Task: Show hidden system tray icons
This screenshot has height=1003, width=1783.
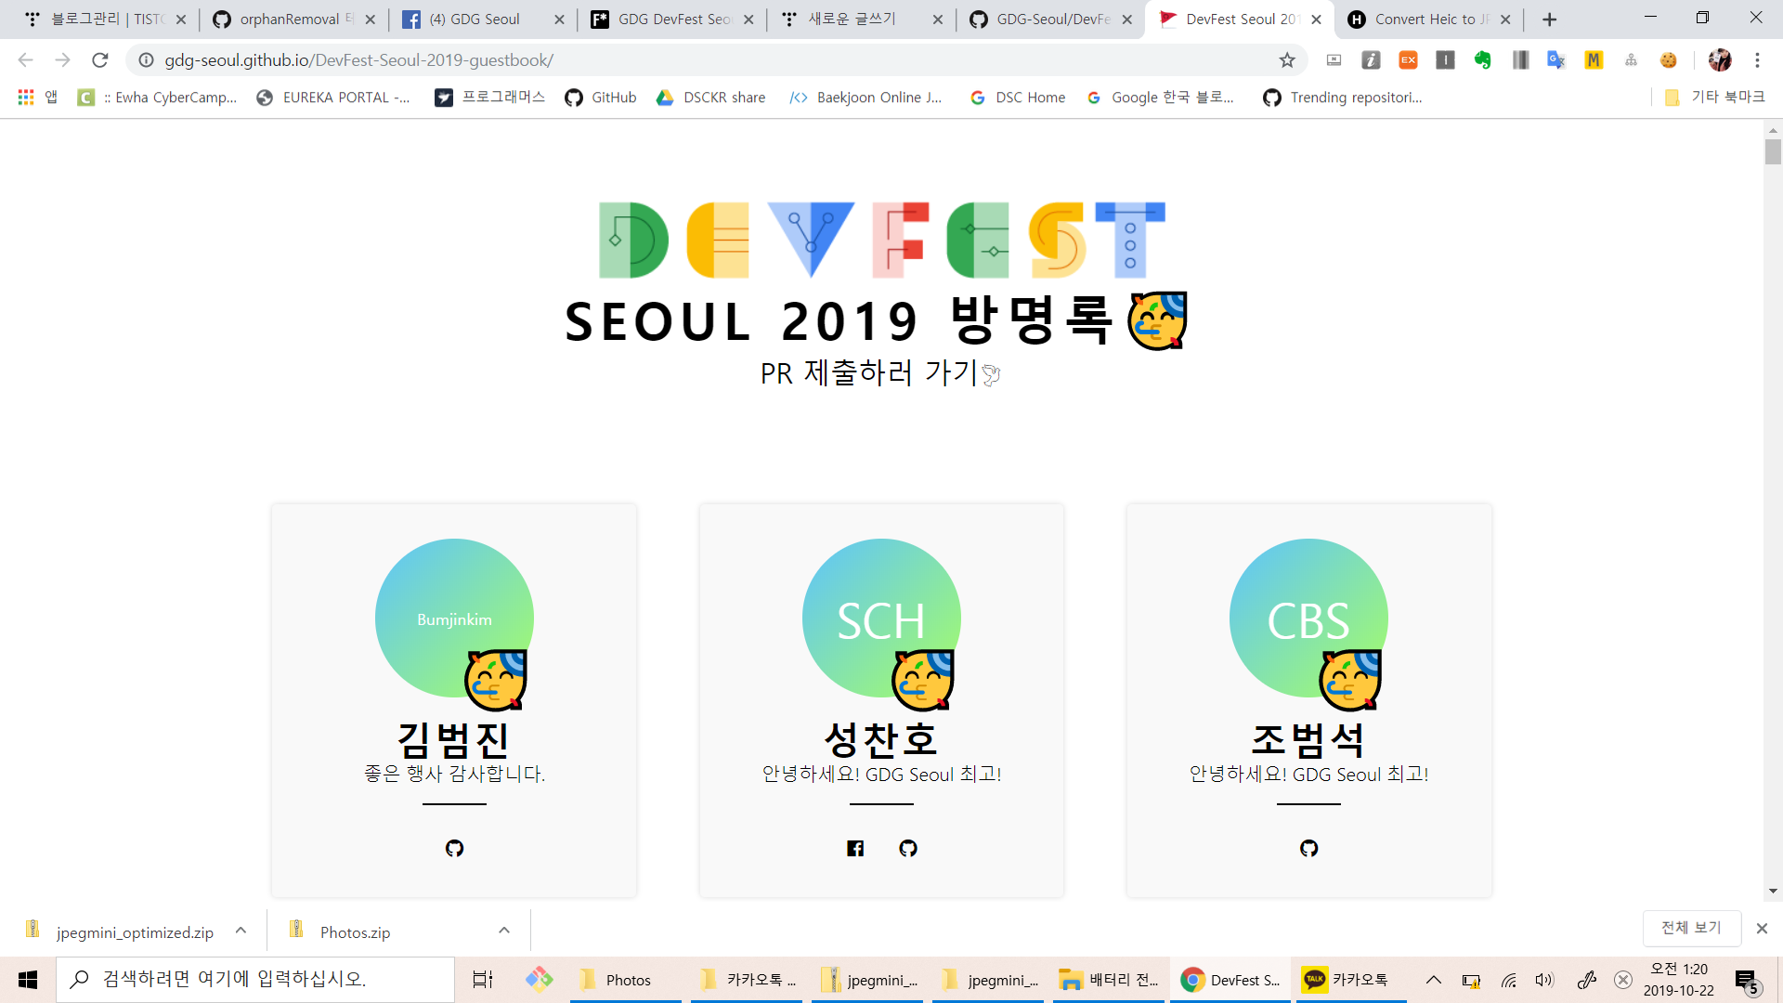Action: pyautogui.click(x=1434, y=980)
